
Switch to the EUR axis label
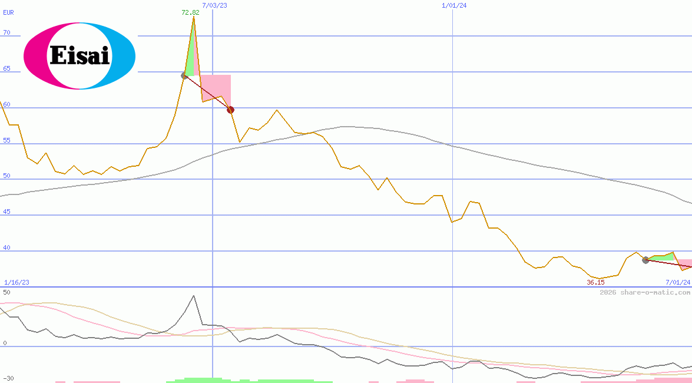click(x=8, y=12)
